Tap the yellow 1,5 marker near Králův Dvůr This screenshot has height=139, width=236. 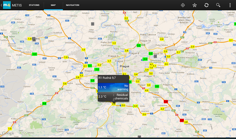10,129
